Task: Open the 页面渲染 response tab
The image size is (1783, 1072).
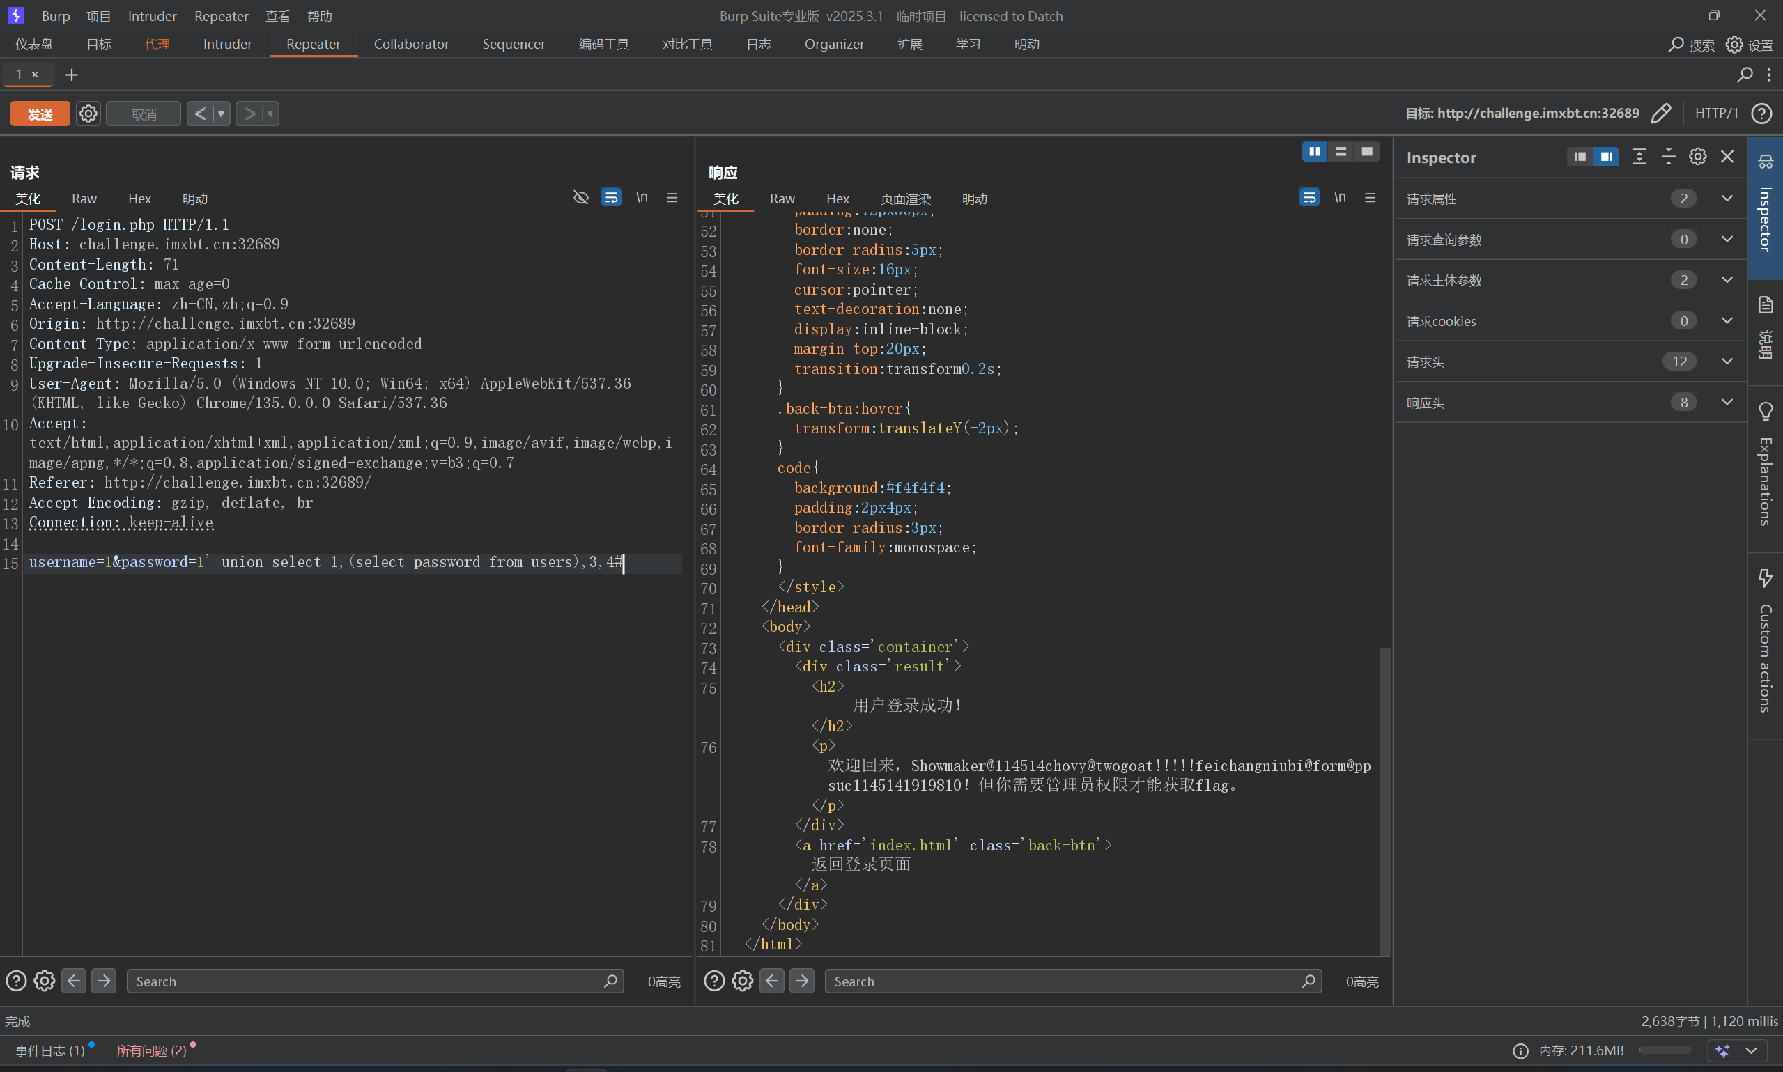Action: point(905,199)
